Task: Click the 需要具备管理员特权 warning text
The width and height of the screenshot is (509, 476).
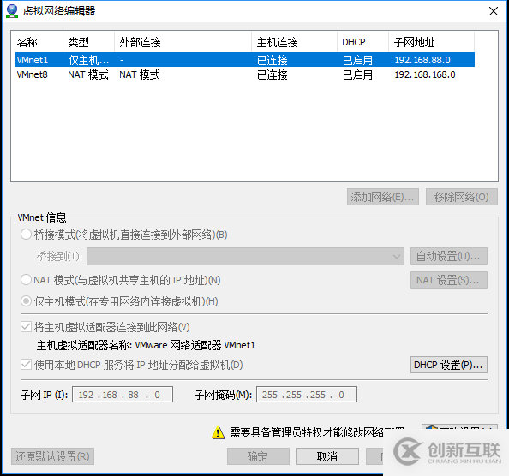Action: (317, 432)
